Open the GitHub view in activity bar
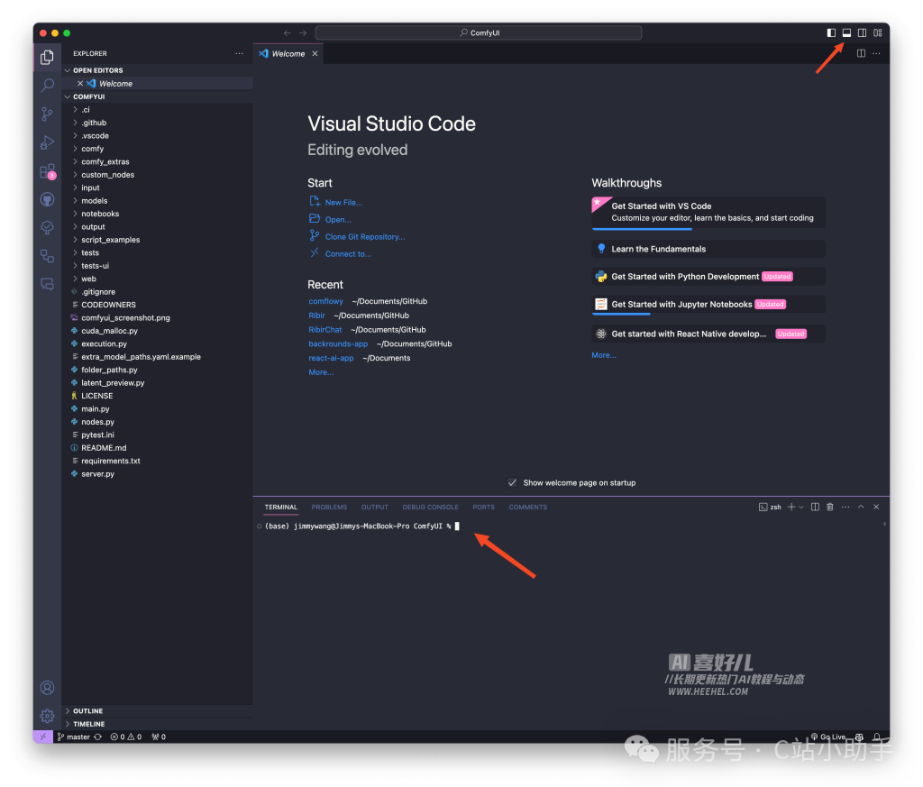 [x=47, y=199]
